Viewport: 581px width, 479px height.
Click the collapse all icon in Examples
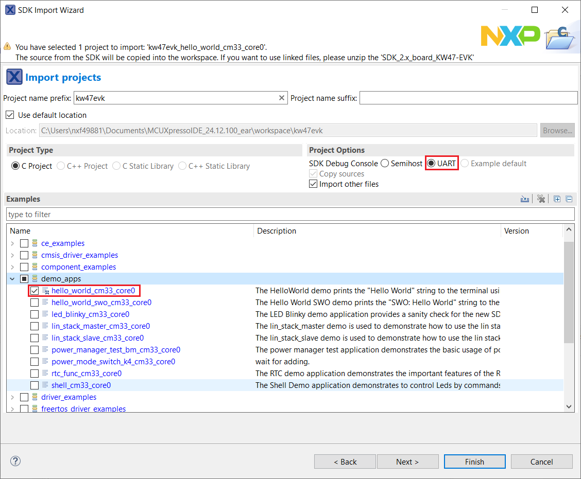pos(569,199)
